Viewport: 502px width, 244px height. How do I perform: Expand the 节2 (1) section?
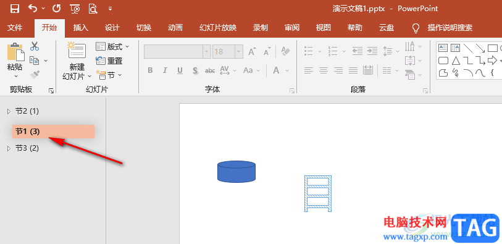click(x=9, y=111)
